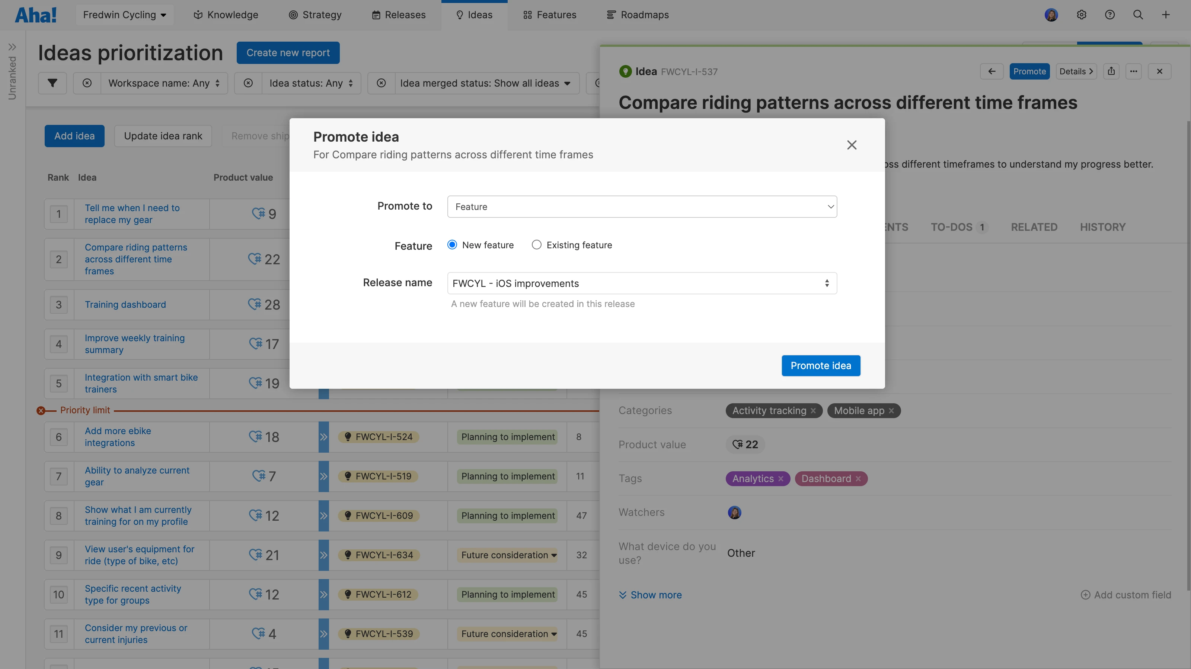Select the New feature radio button
The image size is (1191, 669).
point(452,245)
